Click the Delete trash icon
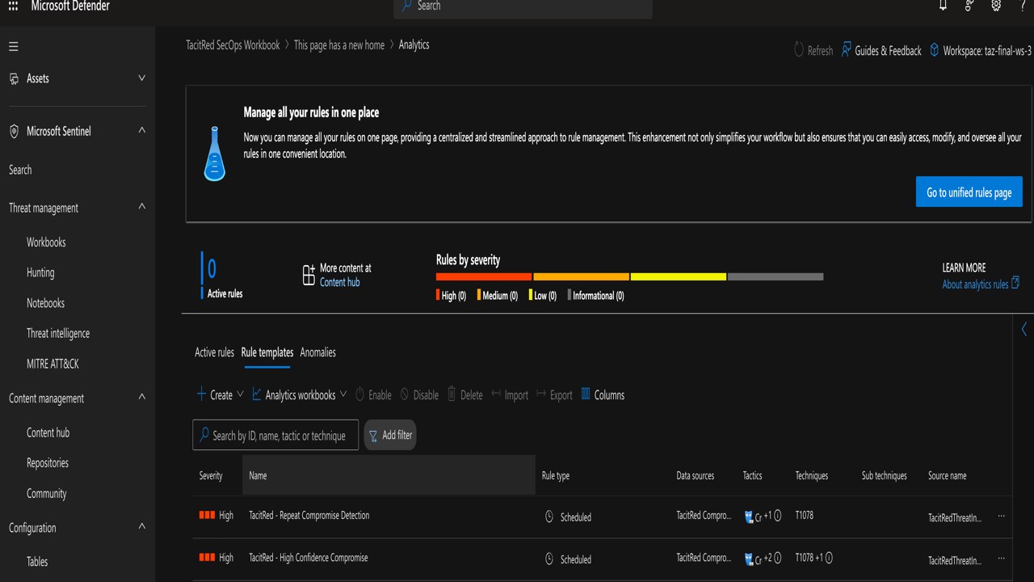The height and width of the screenshot is (582, 1034). [452, 394]
